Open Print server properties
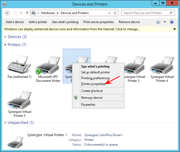 98,22
